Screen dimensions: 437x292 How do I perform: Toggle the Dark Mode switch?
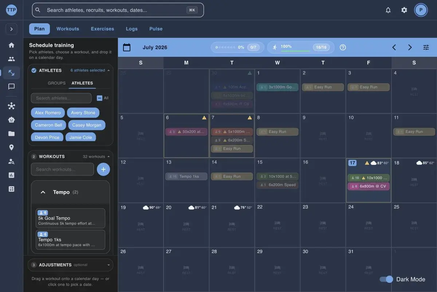click(386, 279)
